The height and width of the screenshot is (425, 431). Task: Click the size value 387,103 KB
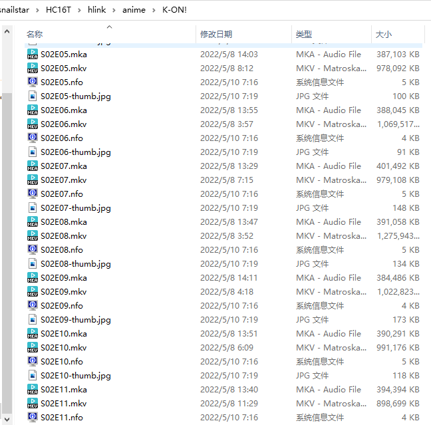398,55
